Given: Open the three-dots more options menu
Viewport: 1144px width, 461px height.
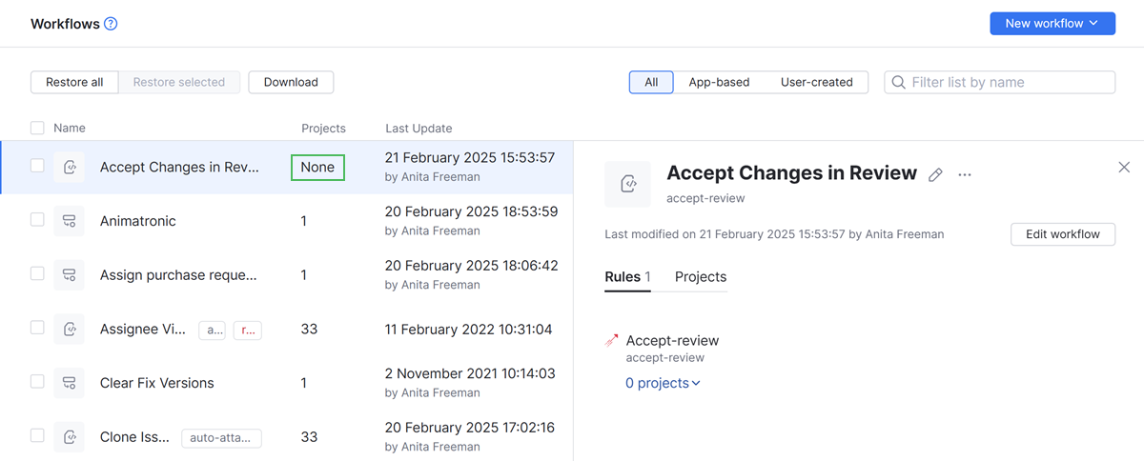Looking at the screenshot, I should click(x=965, y=174).
